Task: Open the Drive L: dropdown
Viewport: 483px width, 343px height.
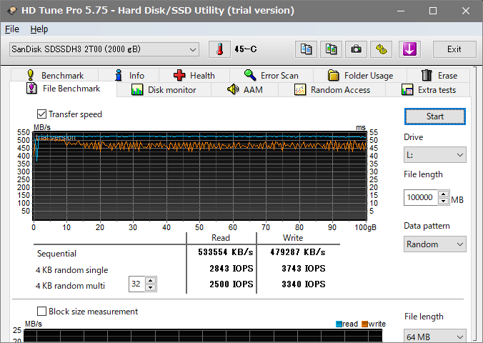Action: point(435,154)
